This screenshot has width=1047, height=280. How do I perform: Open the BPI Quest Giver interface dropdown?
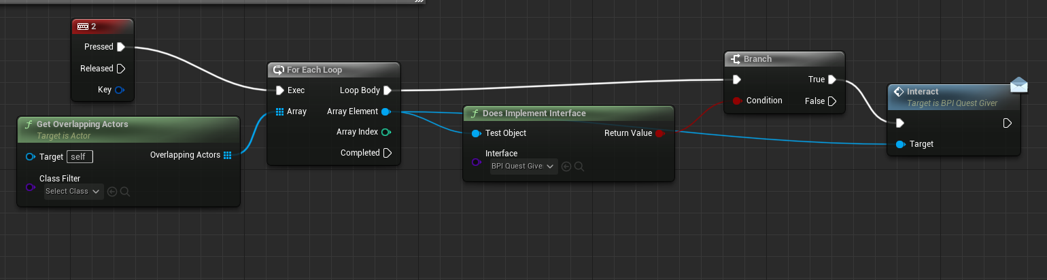click(523, 167)
